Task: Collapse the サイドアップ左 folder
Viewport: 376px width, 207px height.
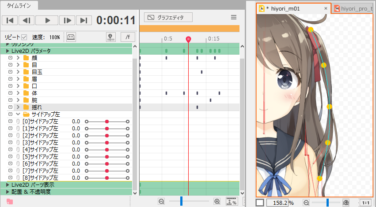Action: (x=18, y=115)
